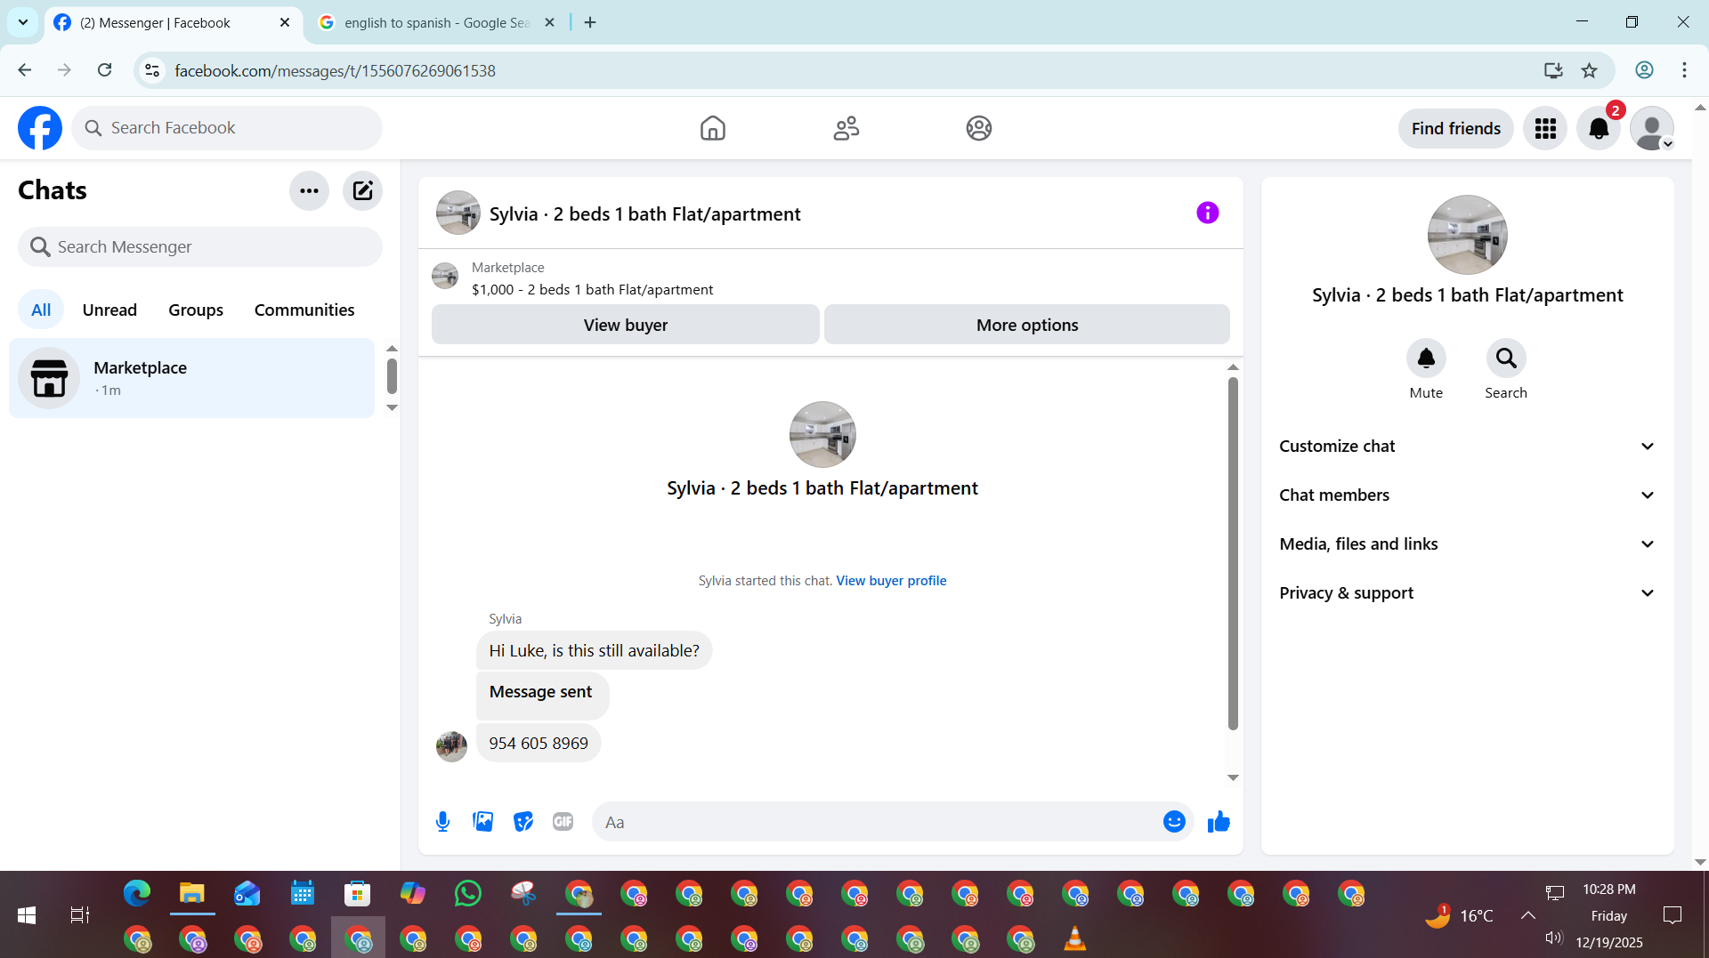Click the message 'Hi Luke, is this still available?'
This screenshot has height=958, width=1709.
pos(595,651)
